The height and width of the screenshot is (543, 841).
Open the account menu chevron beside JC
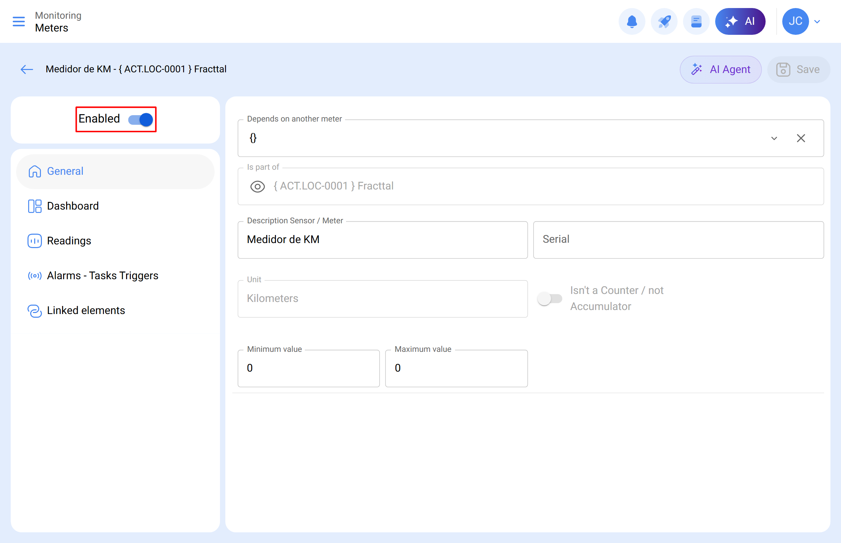click(x=817, y=21)
